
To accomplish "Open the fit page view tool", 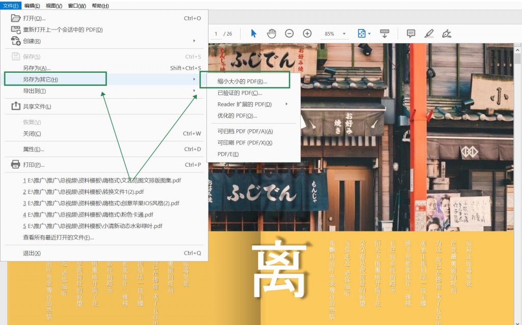I will point(361,34).
